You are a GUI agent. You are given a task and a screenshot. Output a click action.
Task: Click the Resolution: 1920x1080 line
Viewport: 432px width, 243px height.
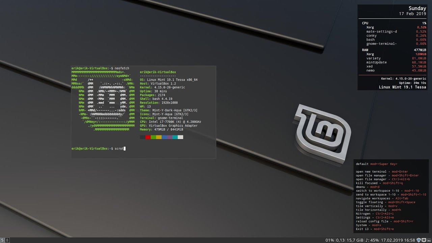click(x=159, y=103)
